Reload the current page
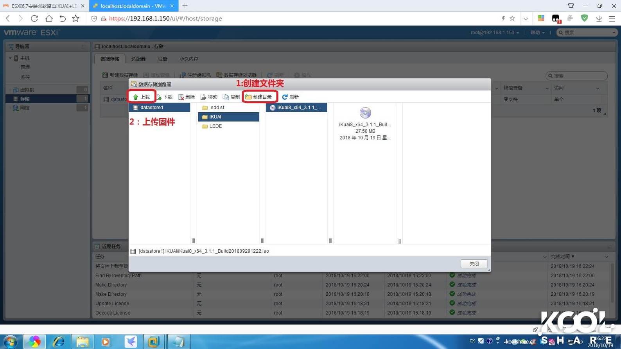The height and width of the screenshot is (349, 621). [34, 18]
